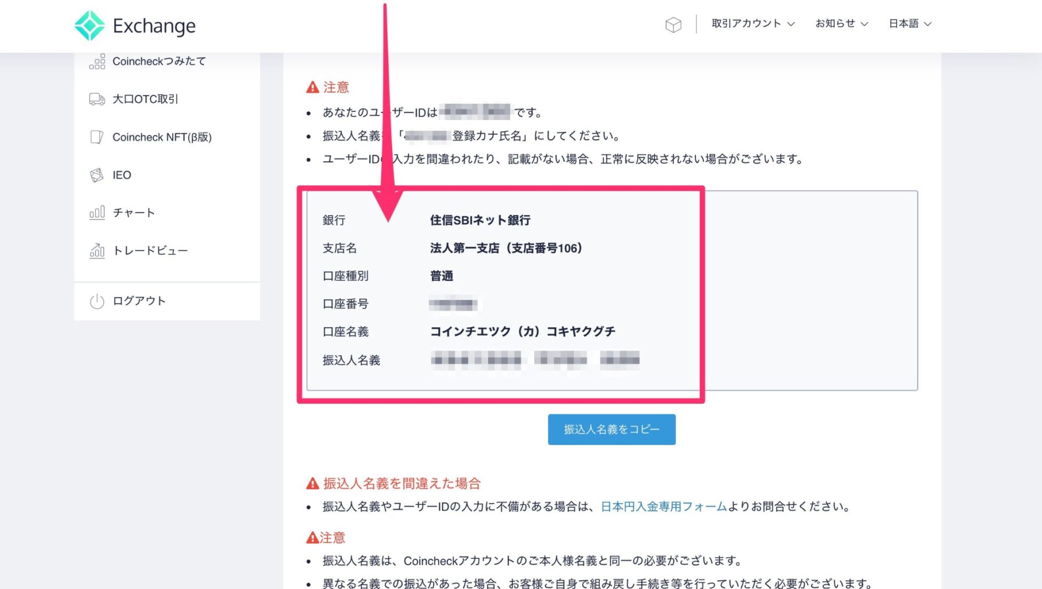Select account holder コインチエツク（カ）コキヤクグチ
This screenshot has height=589, width=1042.
coord(523,331)
